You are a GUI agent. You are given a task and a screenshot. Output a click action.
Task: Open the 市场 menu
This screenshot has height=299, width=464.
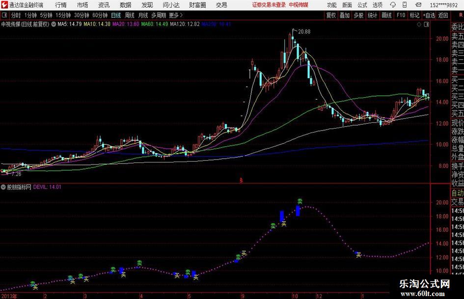point(82,5)
